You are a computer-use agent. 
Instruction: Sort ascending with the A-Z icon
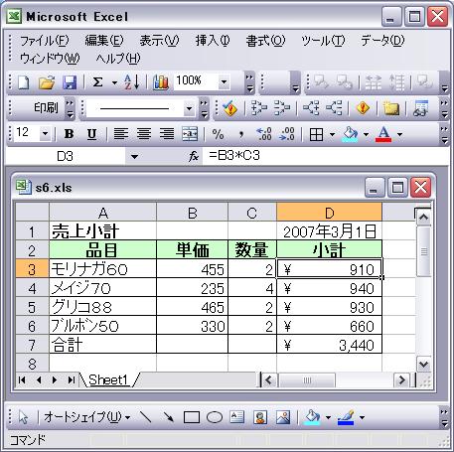pyautogui.click(x=131, y=81)
